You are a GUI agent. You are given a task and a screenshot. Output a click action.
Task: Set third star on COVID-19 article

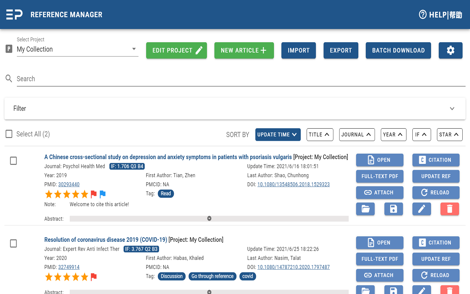point(67,277)
